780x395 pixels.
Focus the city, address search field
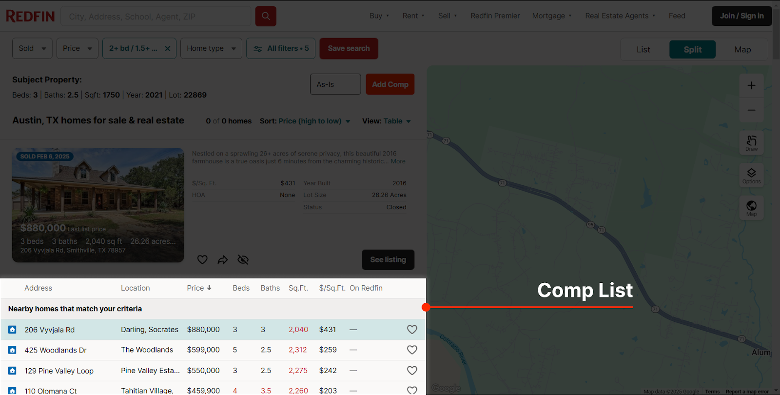point(156,17)
